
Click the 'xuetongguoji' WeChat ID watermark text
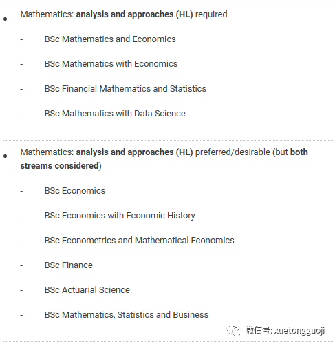pyautogui.click(x=299, y=331)
